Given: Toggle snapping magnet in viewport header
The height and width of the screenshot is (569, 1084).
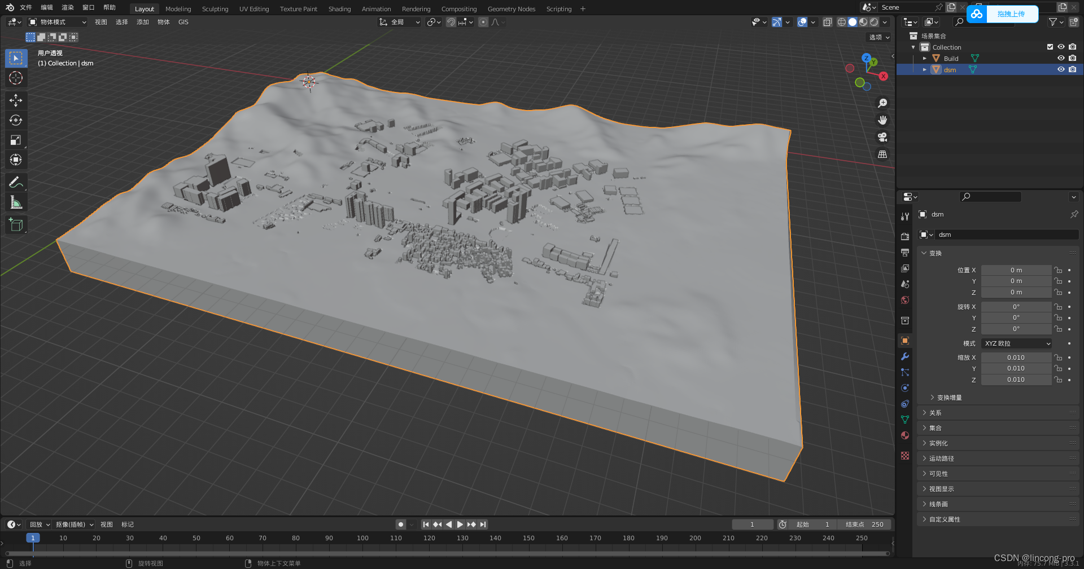Looking at the screenshot, I should pyautogui.click(x=451, y=22).
